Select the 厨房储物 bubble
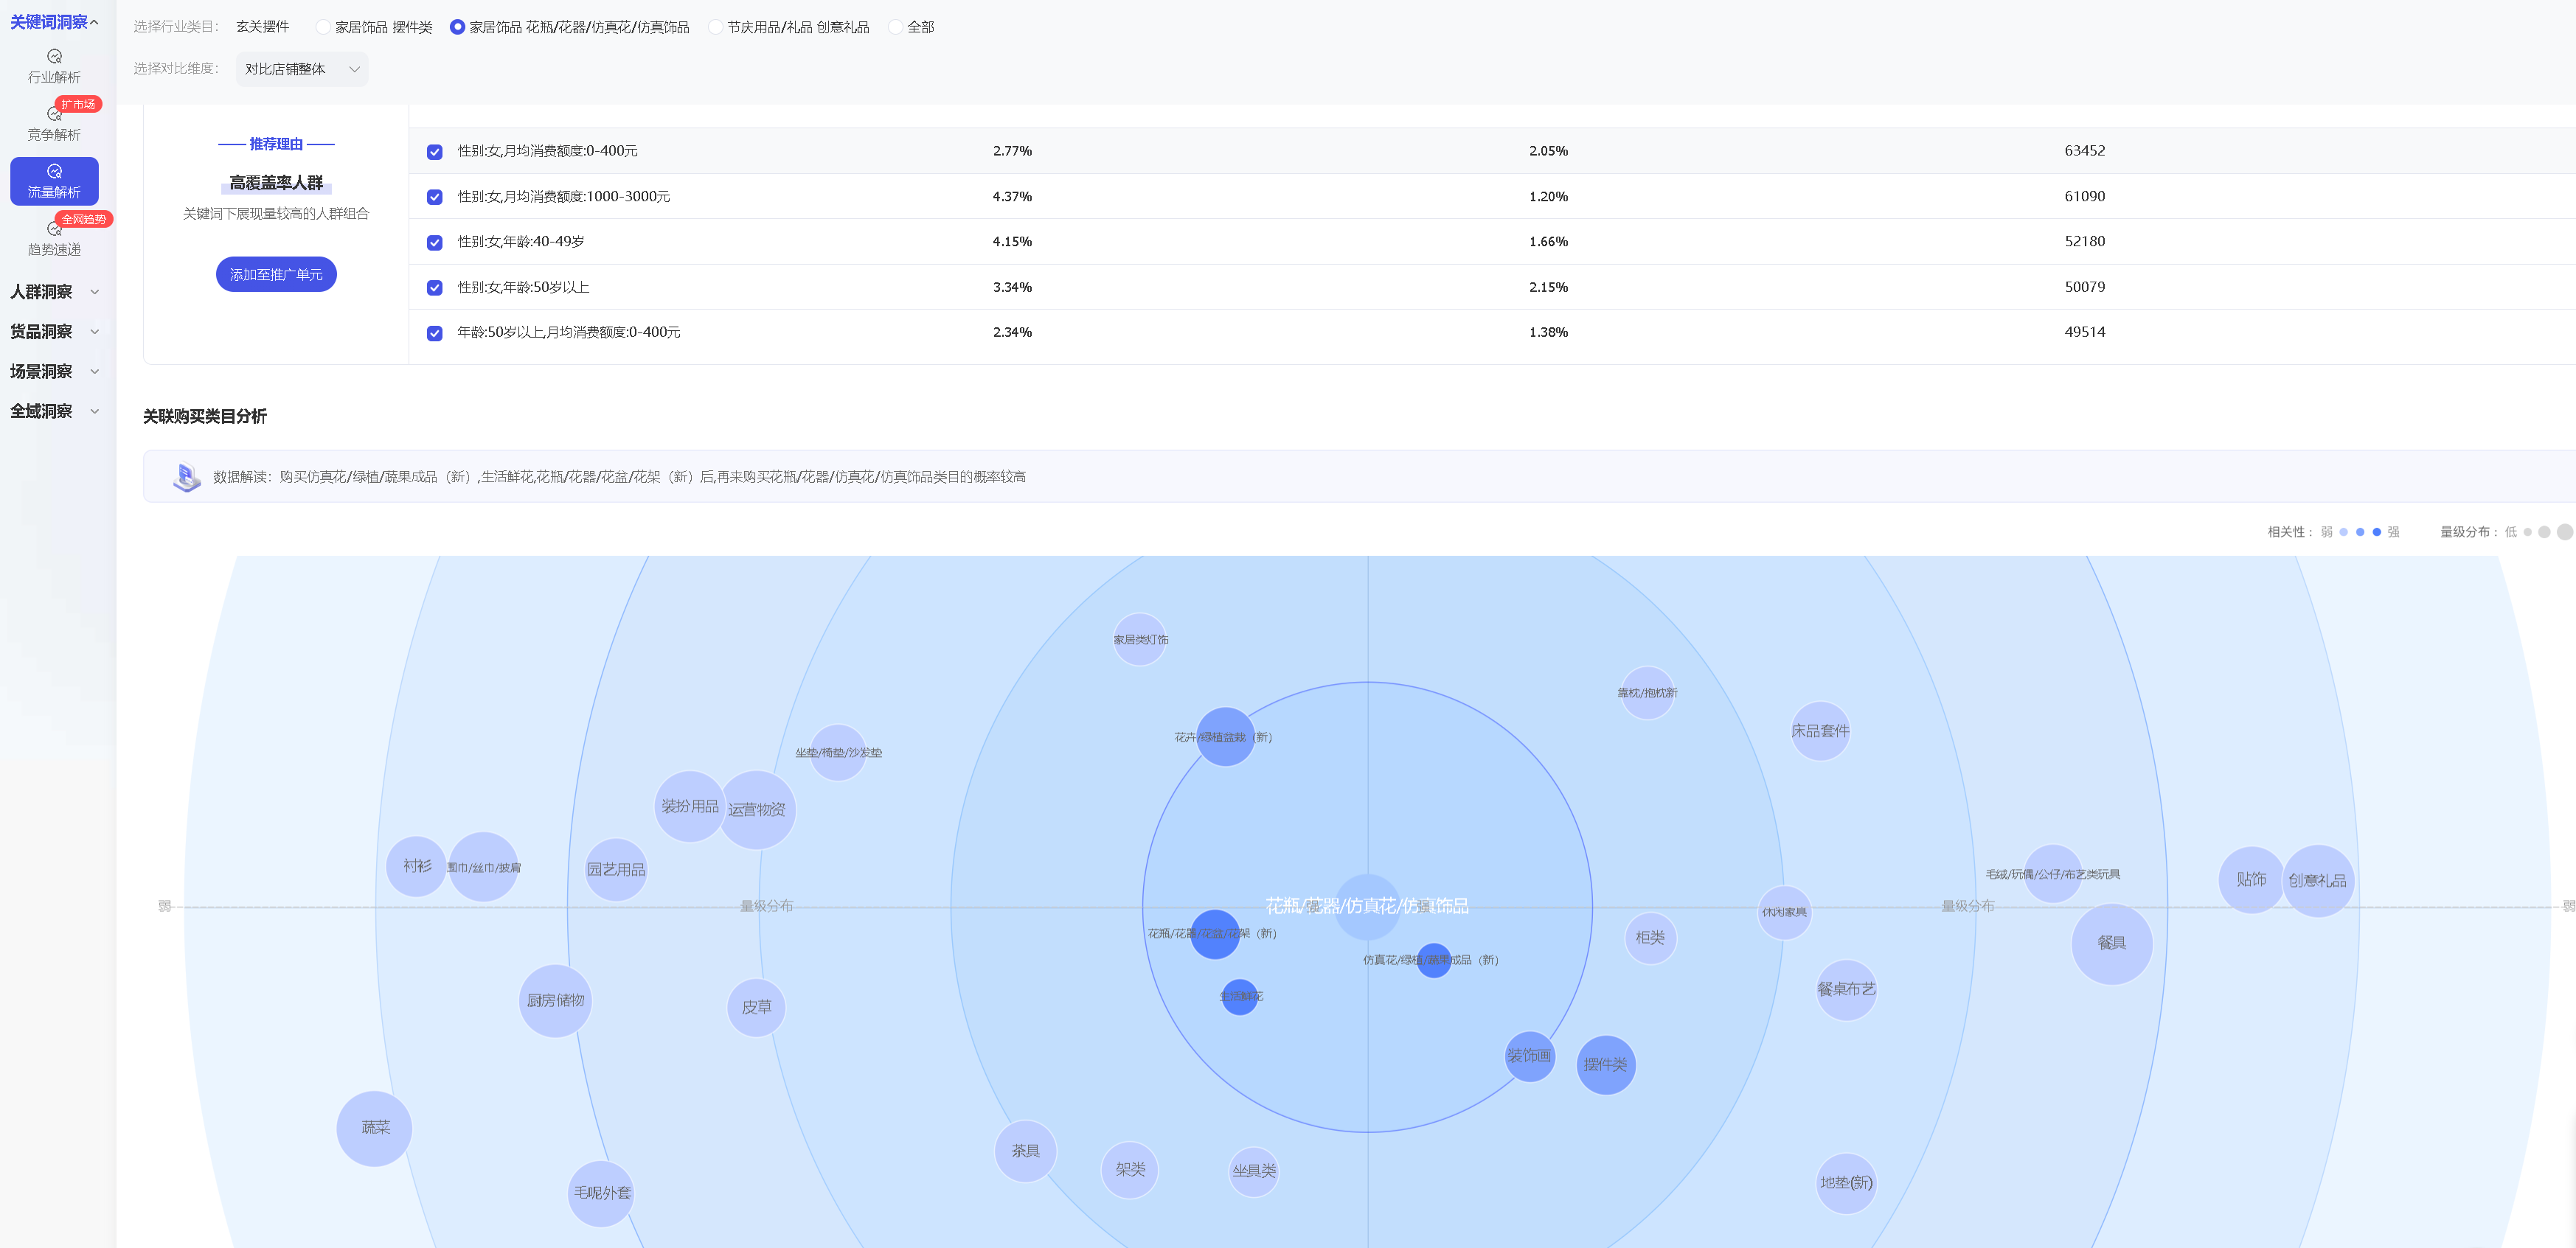 pyautogui.click(x=555, y=1000)
